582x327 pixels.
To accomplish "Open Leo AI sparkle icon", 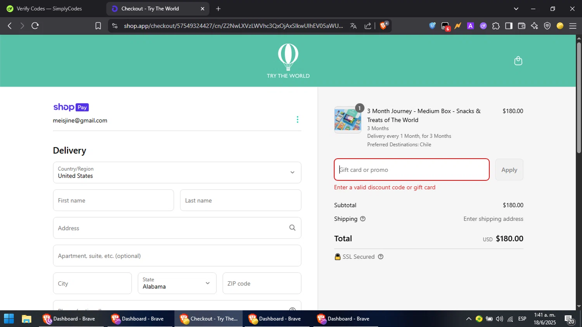I will pos(534,26).
